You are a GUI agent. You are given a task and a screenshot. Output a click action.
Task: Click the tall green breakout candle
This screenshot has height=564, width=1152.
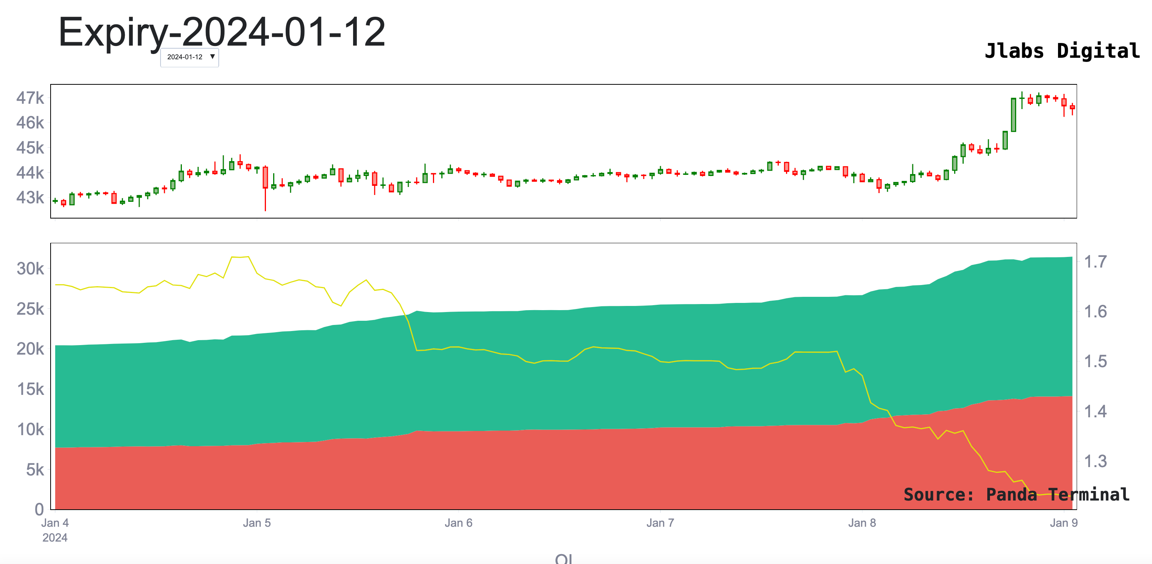coord(1014,115)
